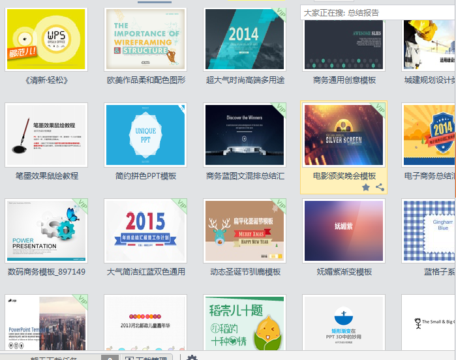Click the 笔墨效果鼠绘教程 title text
This screenshot has height=360, width=456.
point(46,175)
